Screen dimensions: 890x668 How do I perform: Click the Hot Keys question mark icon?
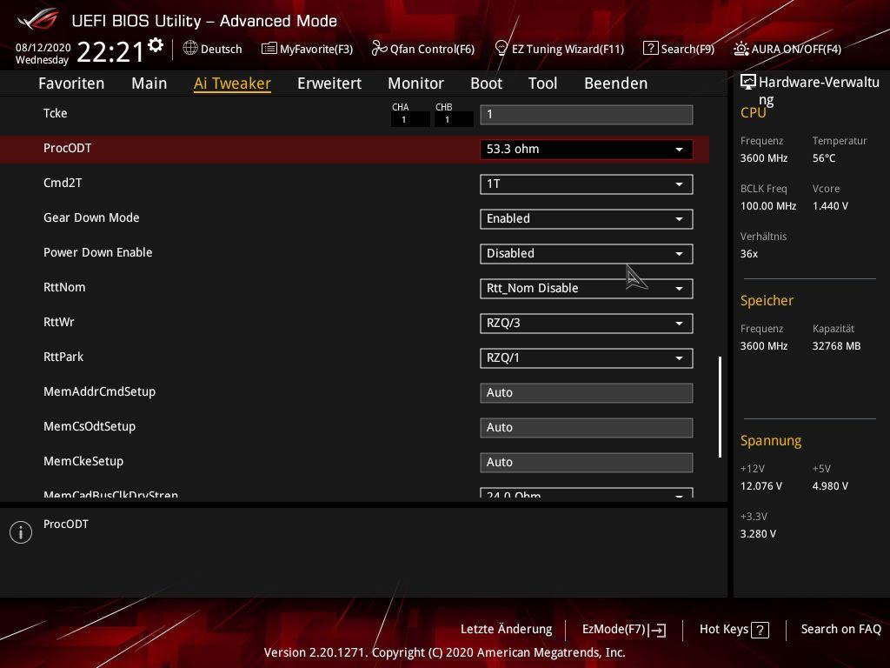[x=760, y=630]
